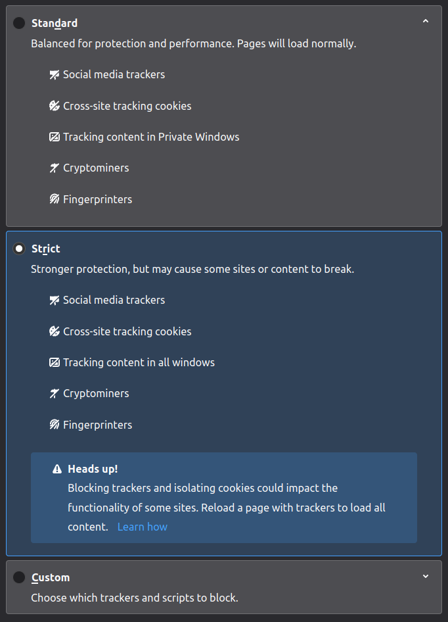Click Fingerprinters icon in Strict section

[55, 425]
